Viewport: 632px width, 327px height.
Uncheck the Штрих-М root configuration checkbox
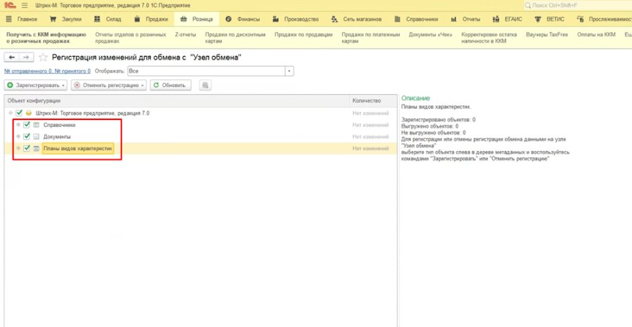pyautogui.click(x=19, y=113)
